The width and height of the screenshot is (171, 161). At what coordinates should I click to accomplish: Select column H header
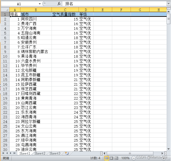click(x=159, y=10)
